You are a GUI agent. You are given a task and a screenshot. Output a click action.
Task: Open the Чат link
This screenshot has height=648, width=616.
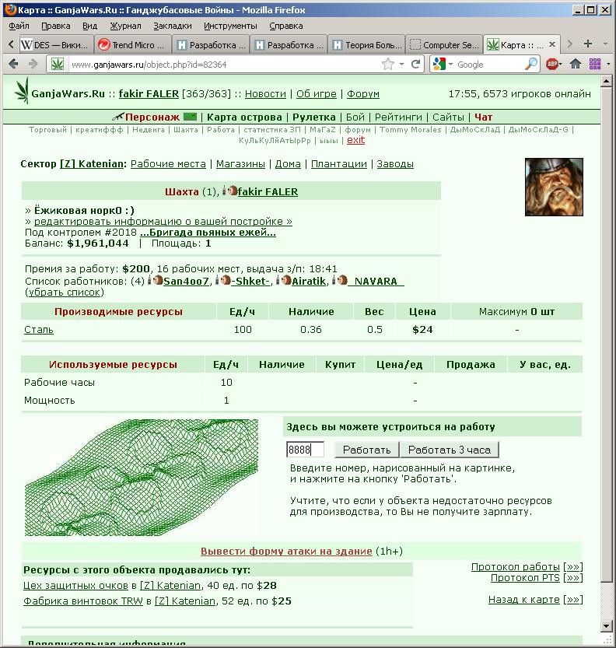click(x=483, y=117)
